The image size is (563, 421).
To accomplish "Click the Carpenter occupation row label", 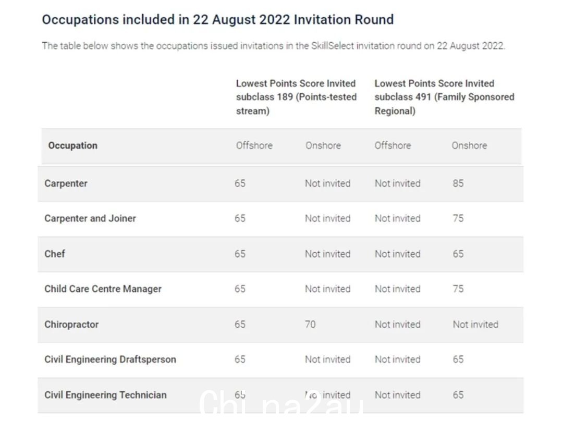I will pos(66,183).
